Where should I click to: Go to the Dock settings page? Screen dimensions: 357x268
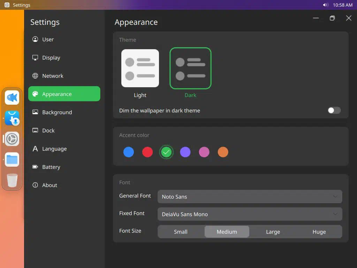48,131
